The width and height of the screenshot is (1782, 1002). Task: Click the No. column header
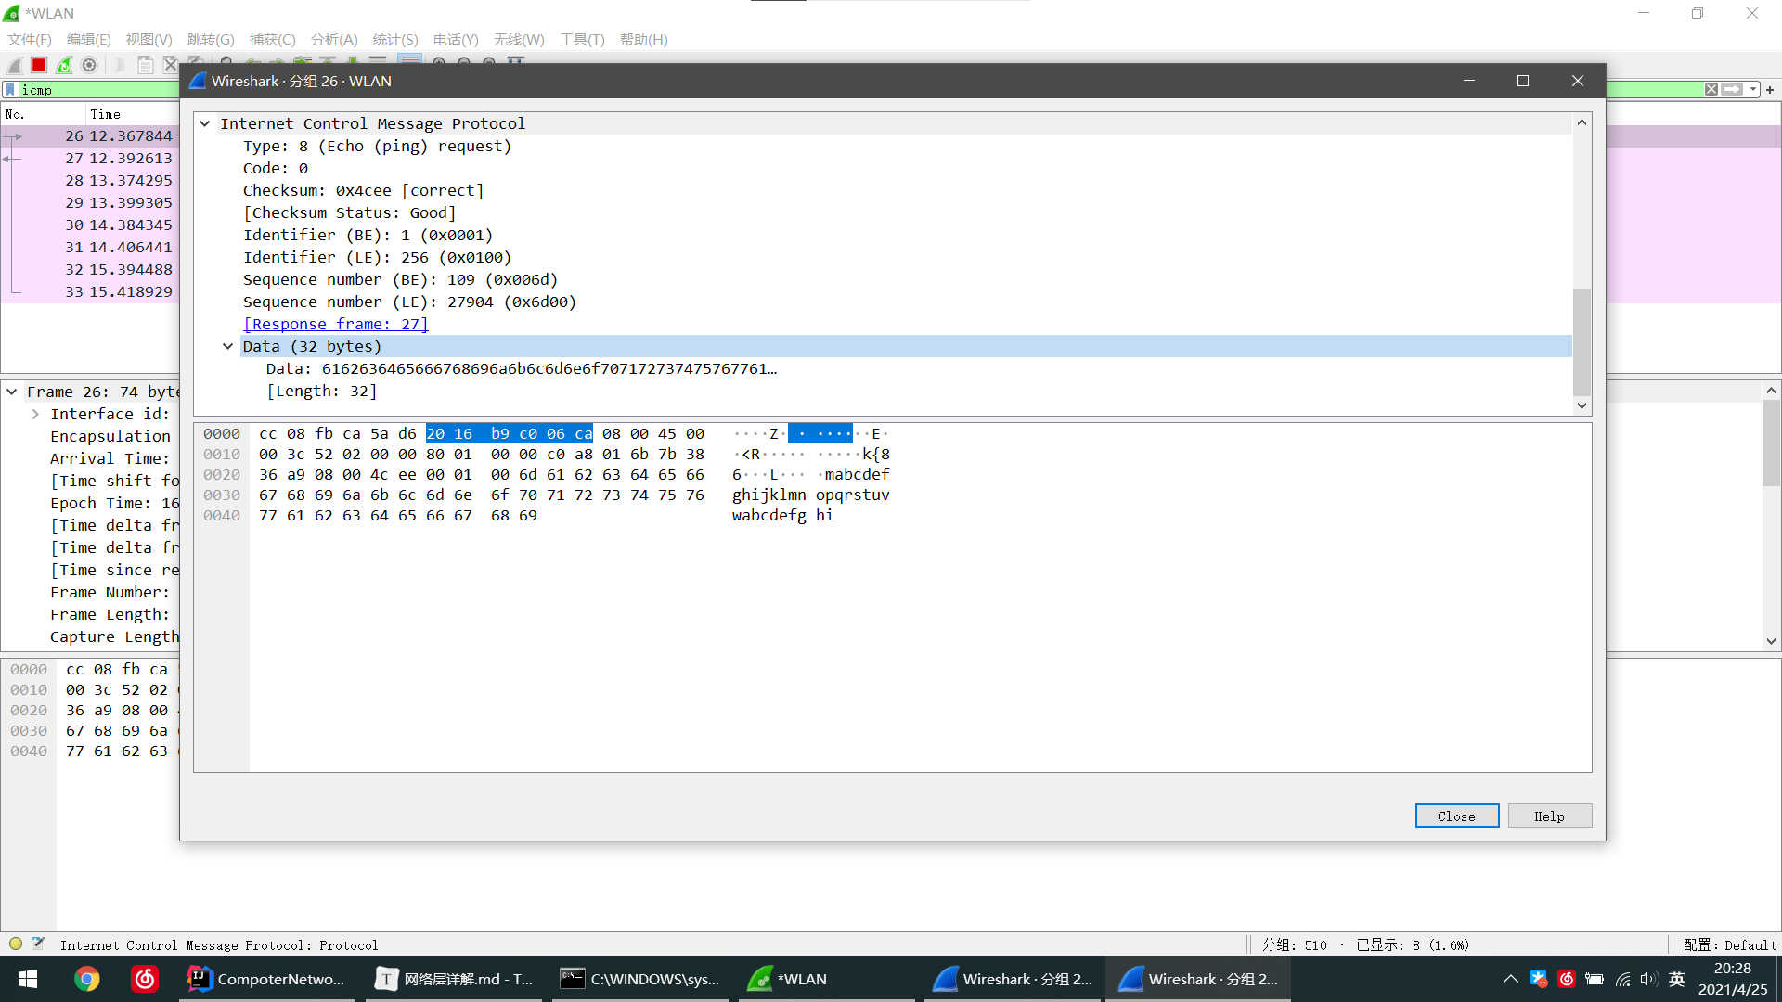click(42, 114)
